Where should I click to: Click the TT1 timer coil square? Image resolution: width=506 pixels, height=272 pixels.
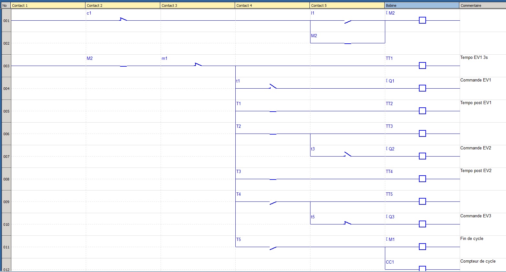[x=422, y=66]
